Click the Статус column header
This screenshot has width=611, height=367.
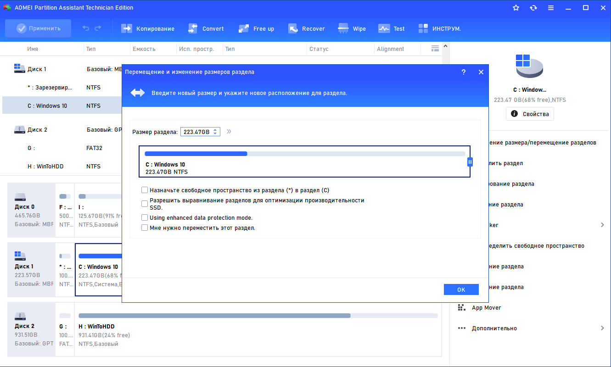click(319, 49)
